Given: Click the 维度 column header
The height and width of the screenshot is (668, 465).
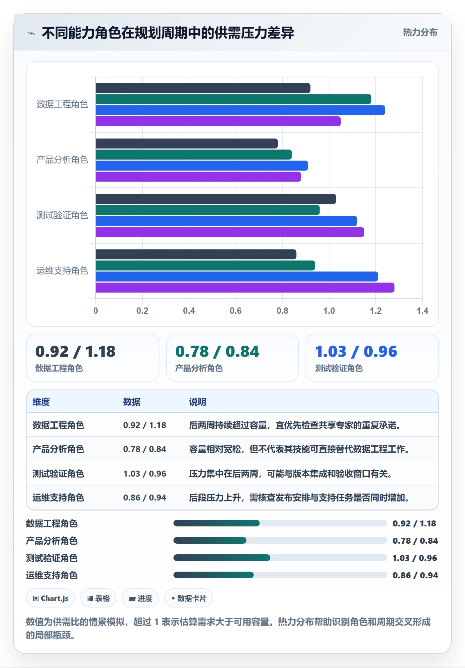Looking at the screenshot, I should pyautogui.click(x=41, y=402).
